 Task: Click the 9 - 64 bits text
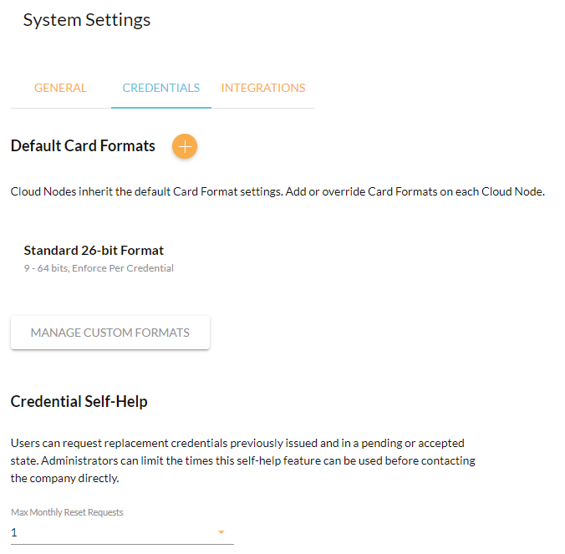(x=46, y=268)
